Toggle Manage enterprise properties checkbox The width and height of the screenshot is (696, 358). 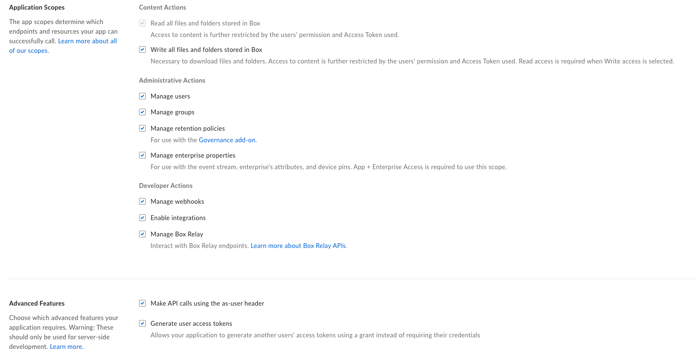point(142,155)
